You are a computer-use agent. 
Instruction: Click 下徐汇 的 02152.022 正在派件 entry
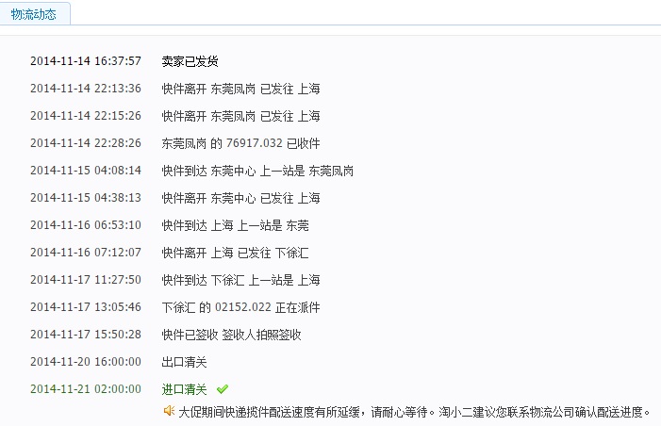240,308
